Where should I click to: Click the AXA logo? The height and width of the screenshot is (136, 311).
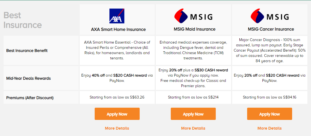coord(117,16)
